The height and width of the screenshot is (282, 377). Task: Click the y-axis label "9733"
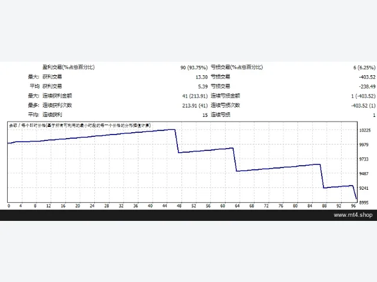tap(364, 159)
